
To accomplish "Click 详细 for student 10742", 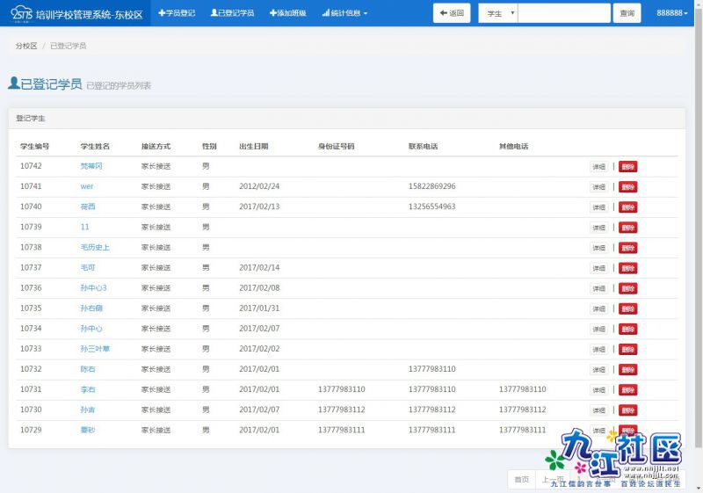I will pos(598,167).
